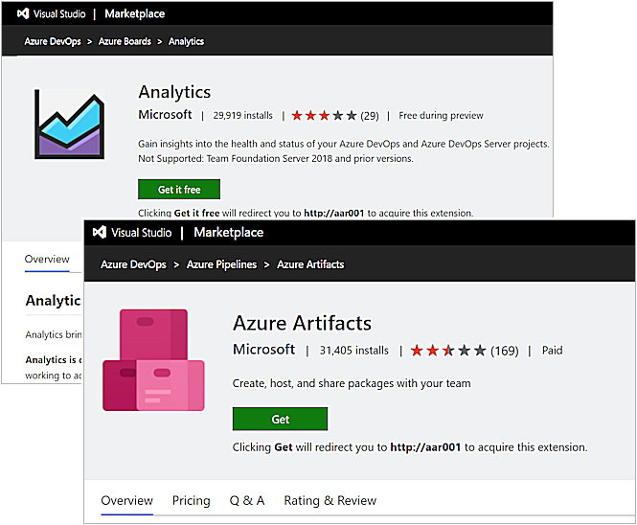Screen dimensions: 637x525
Task: Click the Visual Studio logo in Azure Artifacts window
Action: pos(100,233)
